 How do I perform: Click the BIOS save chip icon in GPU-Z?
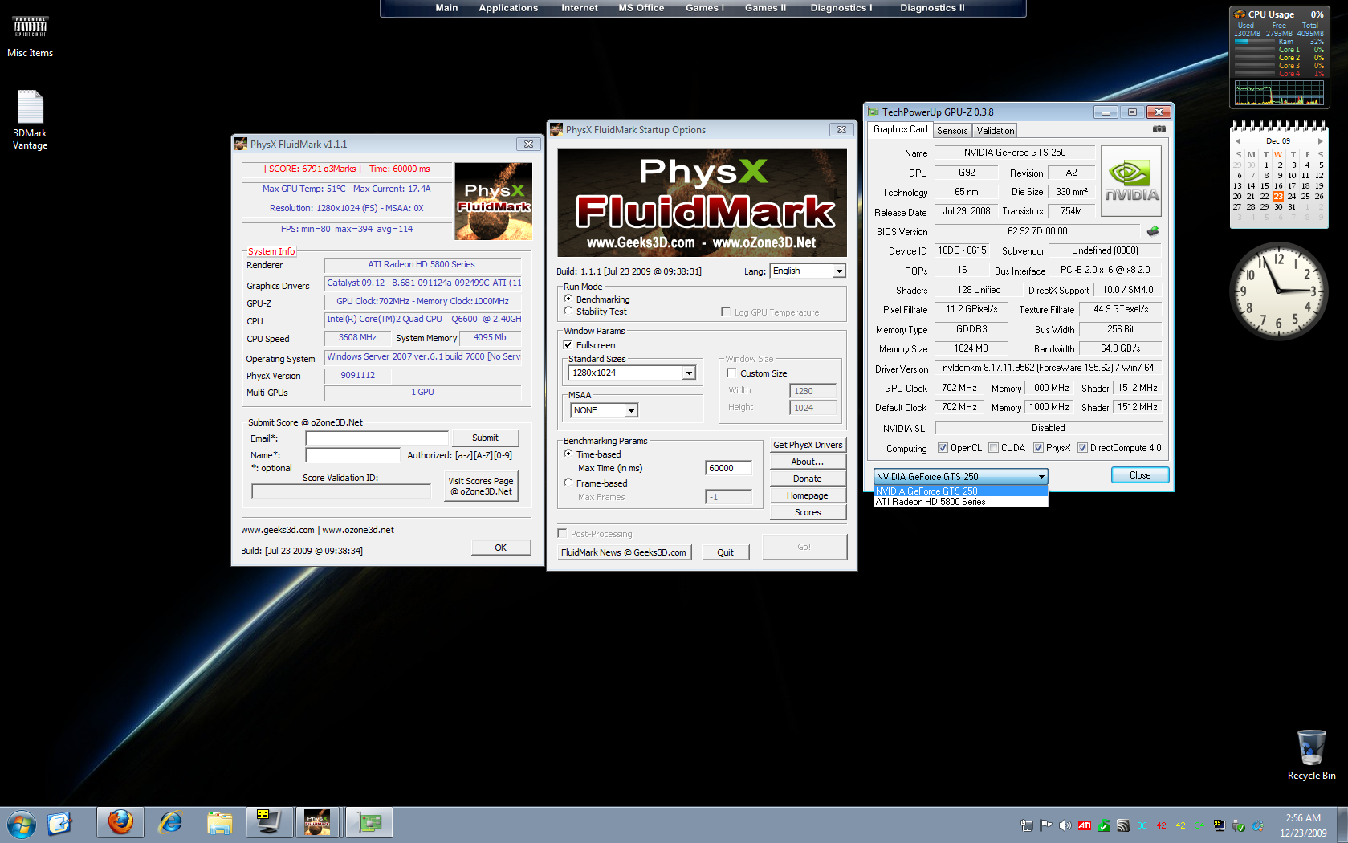click(x=1153, y=231)
